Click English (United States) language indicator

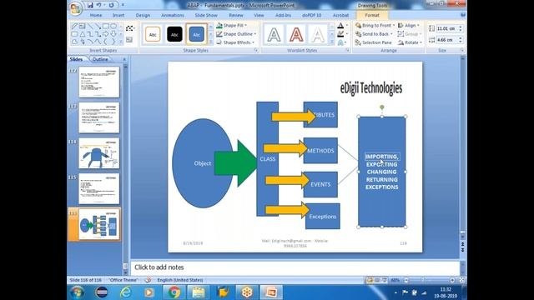(x=180, y=280)
